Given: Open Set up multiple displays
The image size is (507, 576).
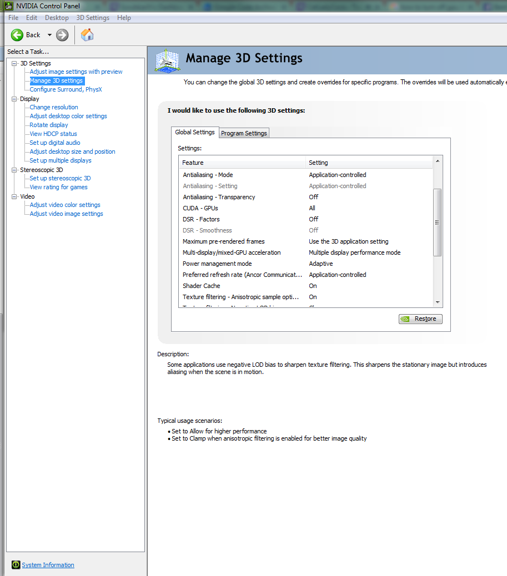Looking at the screenshot, I should coord(61,160).
